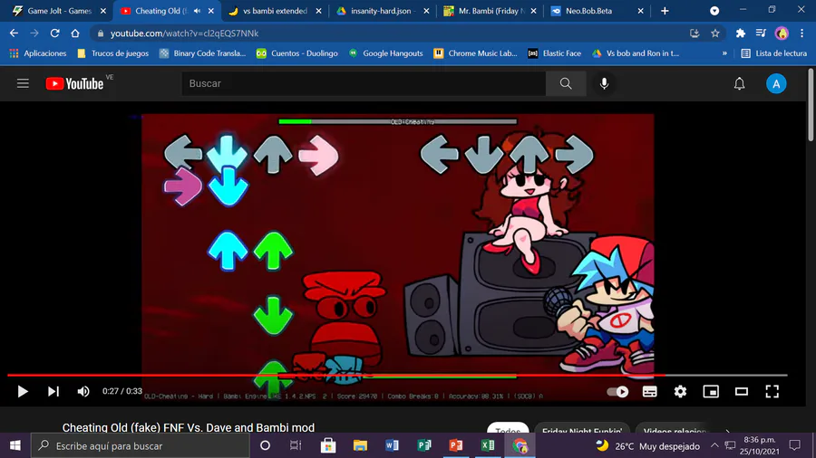Play the YouTube video

[x=23, y=391]
